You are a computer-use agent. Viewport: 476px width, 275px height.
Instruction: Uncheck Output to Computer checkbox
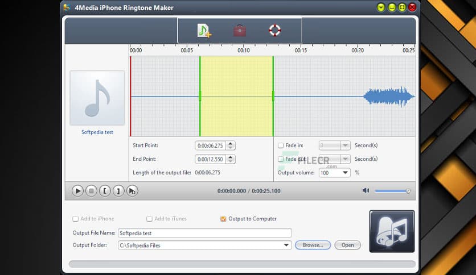click(x=223, y=219)
